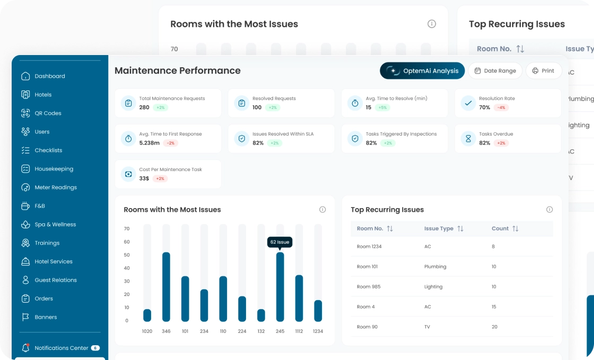Click the Spa & Wellness lotus icon
Viewport: 594px width, 360px height.
(x=25, y=224)
